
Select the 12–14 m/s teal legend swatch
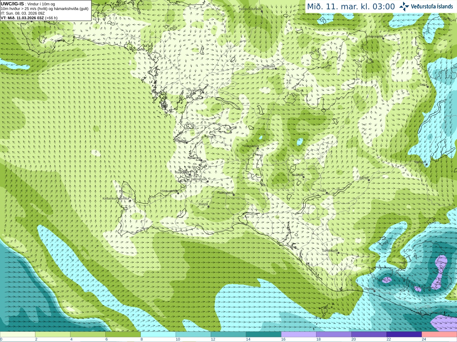[228, 335]
